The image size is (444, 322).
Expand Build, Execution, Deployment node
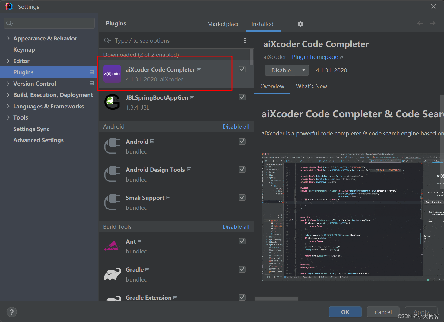8,95
